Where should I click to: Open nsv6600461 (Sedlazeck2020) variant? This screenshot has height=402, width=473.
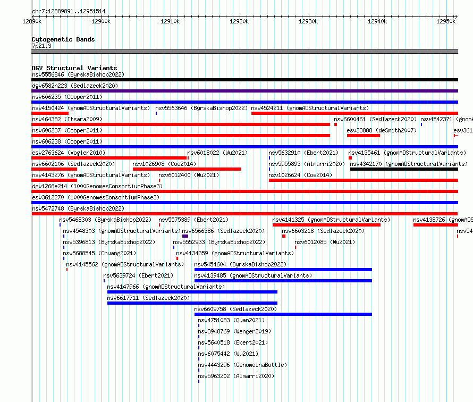click(375, 119)
